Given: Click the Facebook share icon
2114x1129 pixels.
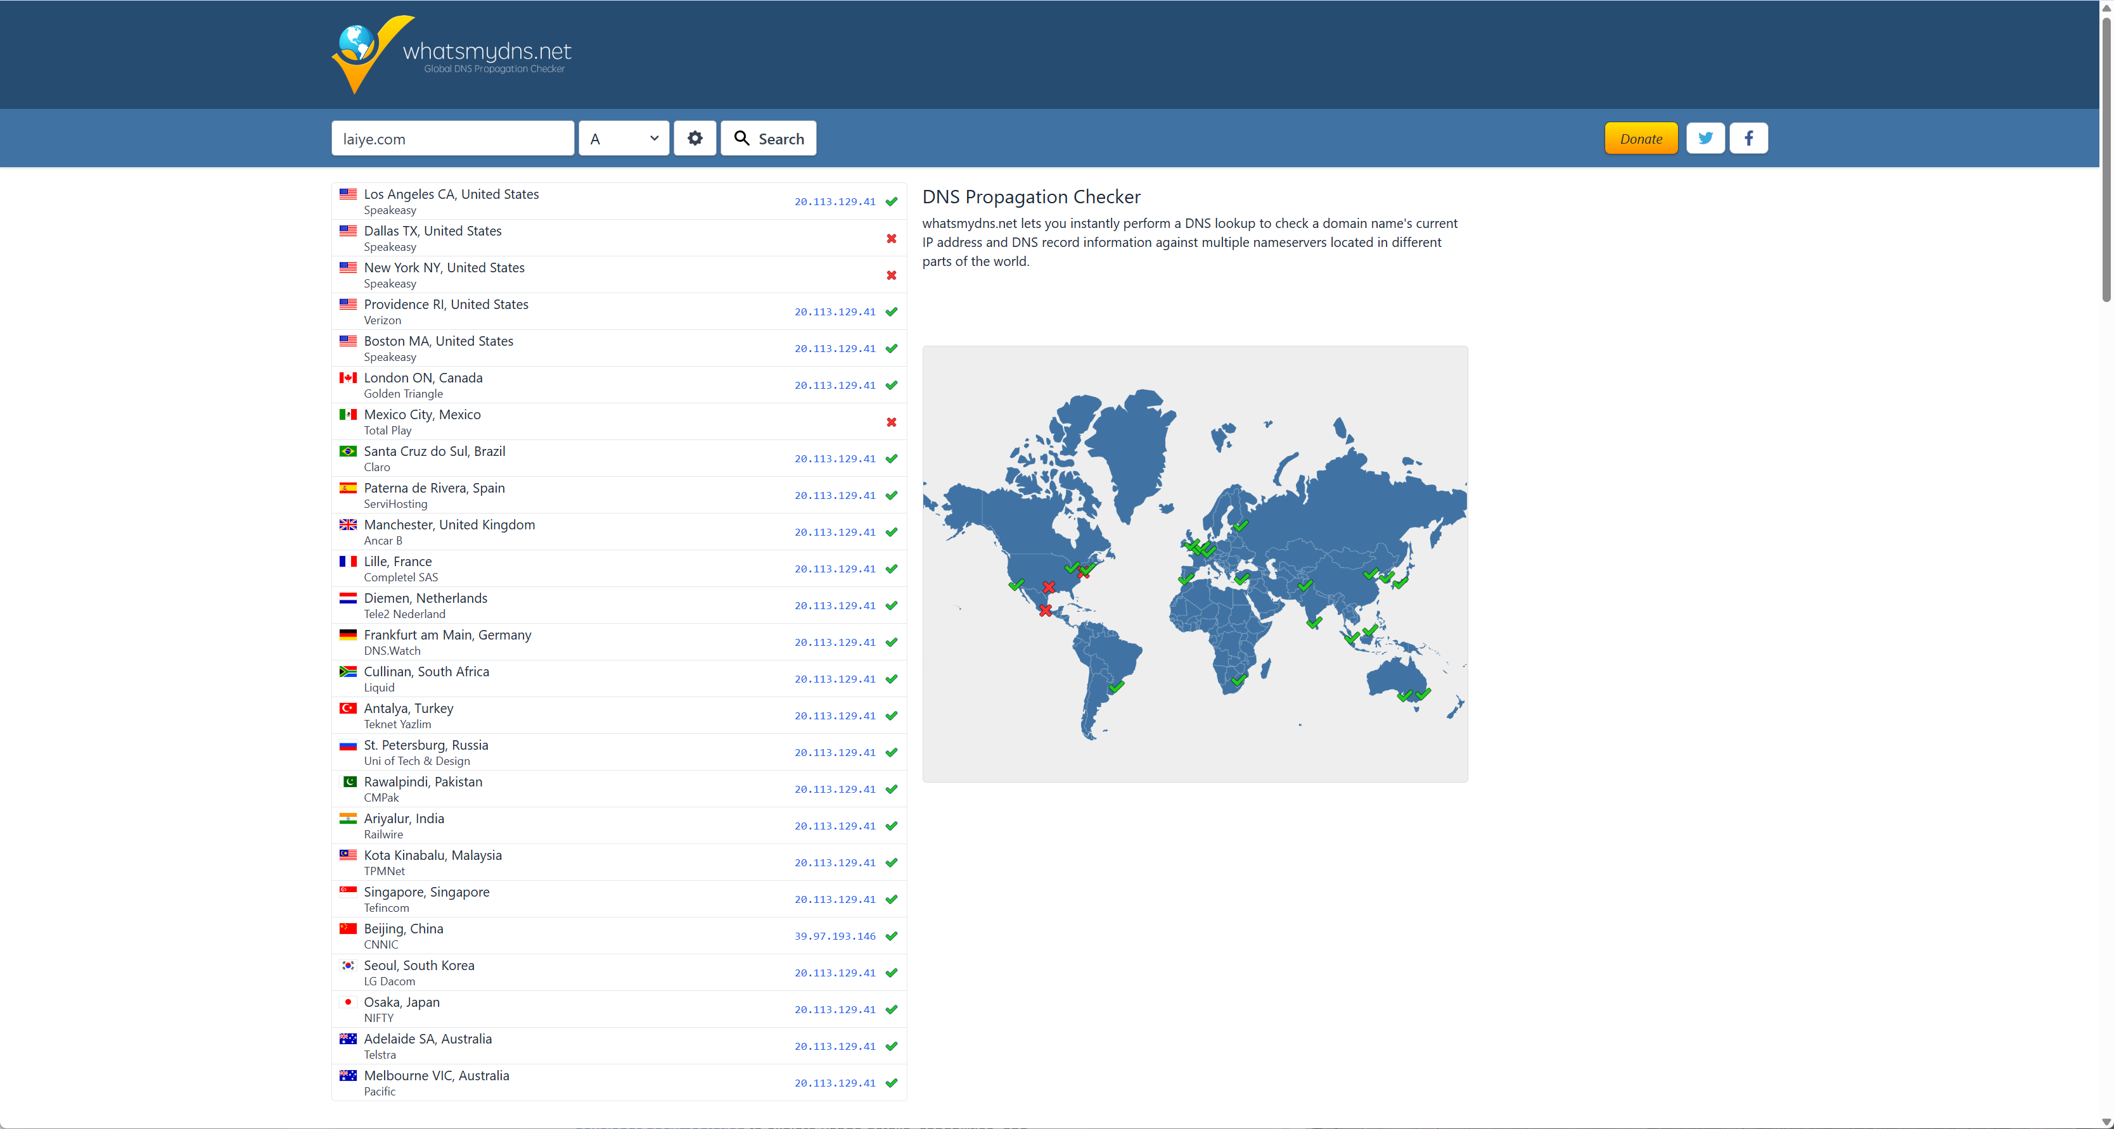Looking at the screenshot, I should point(1748,139).
